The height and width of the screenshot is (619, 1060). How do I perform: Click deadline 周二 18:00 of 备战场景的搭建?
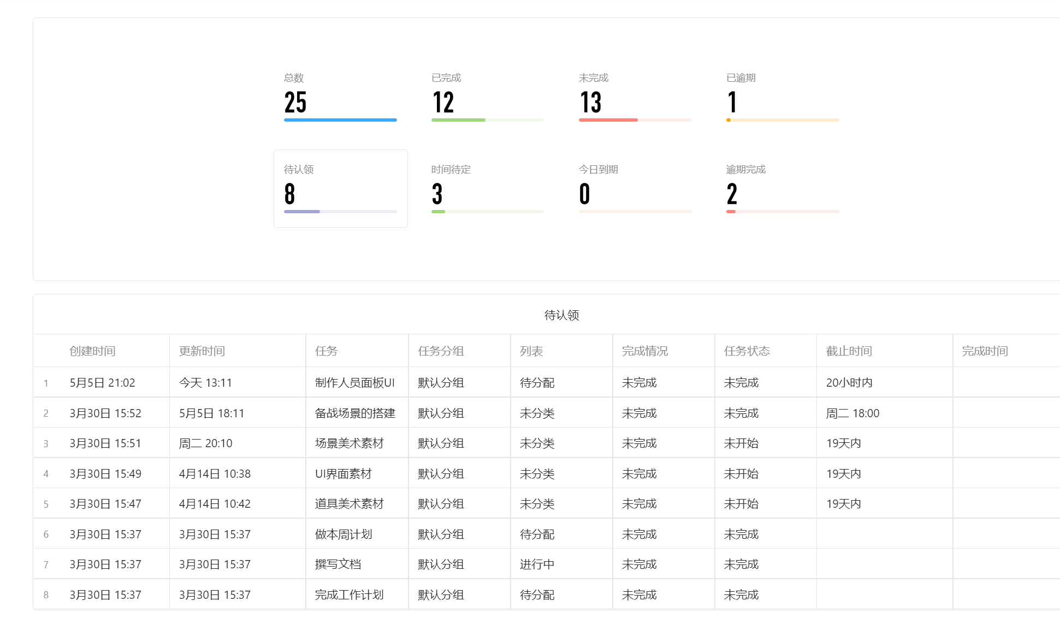pyautogui.click(x=853, y=413)
